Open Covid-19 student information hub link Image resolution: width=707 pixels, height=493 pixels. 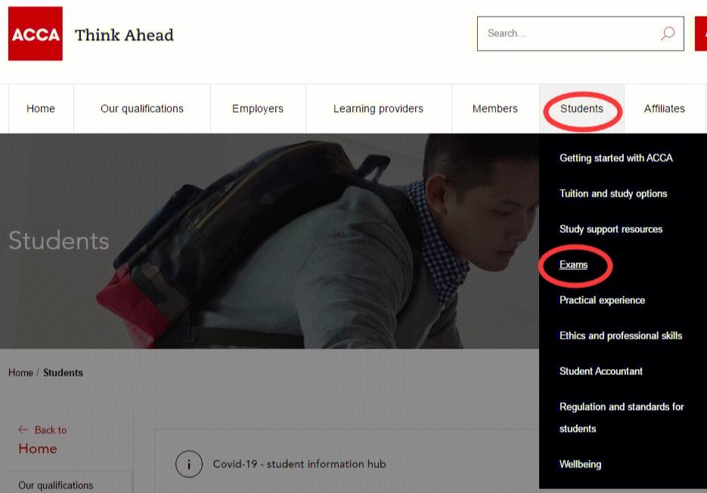pos(299,464)
